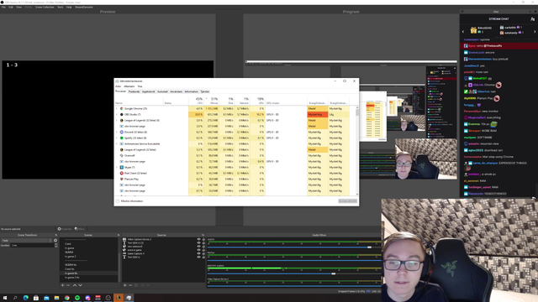Add a new source with plus icon
The width and height of the screenshot is (538, 302).
[125, 285]
